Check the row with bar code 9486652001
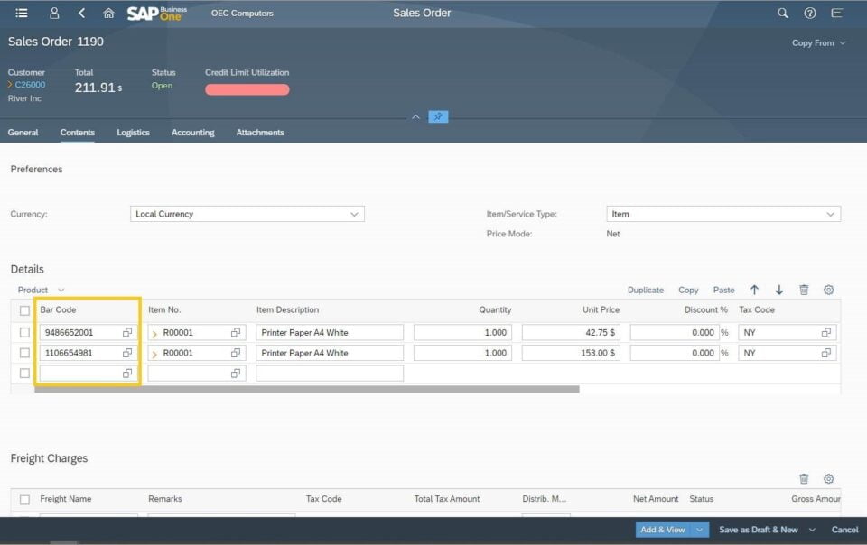 [x=24, y=332]
